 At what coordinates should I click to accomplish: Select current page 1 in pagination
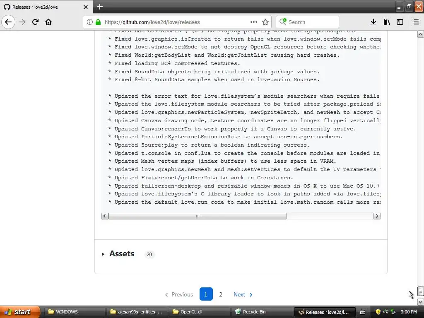206,294
